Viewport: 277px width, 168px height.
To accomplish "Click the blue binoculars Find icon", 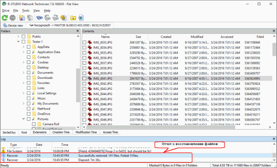I will click(40, 17).
